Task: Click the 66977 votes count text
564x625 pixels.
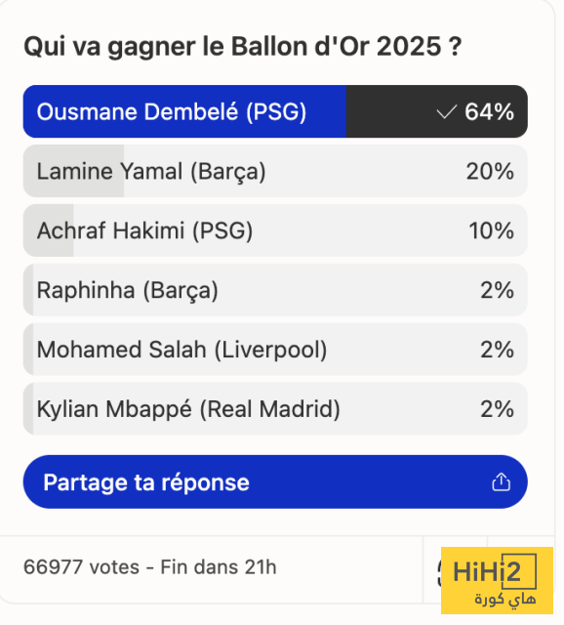Action: [x=81, y=566]
